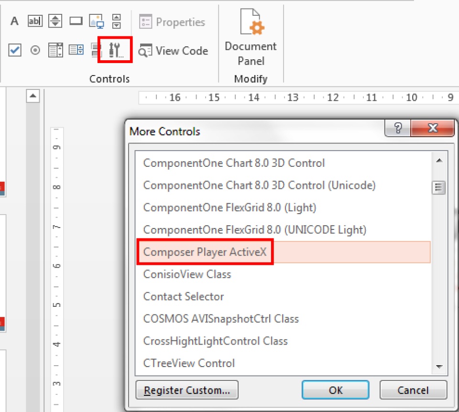Image resolution: width=459 pixels, height=412 pixels.
Task: Click the list scrollbar up arrow
Action: coord(439,160)
